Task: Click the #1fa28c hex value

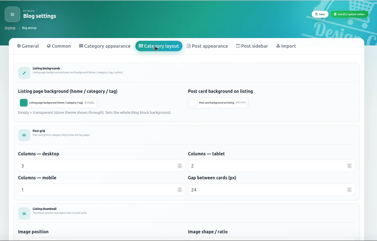Action: 90,103
